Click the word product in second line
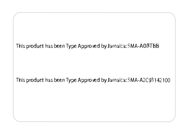The image size is (190, 139). [x=35, y=80]
